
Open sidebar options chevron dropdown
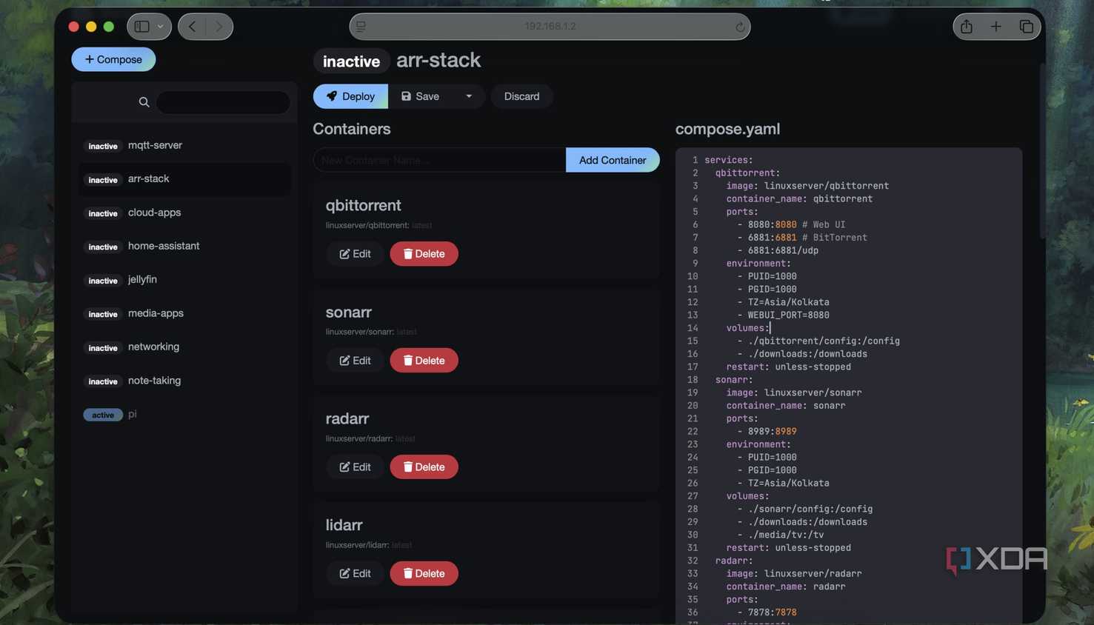point(160,27)
